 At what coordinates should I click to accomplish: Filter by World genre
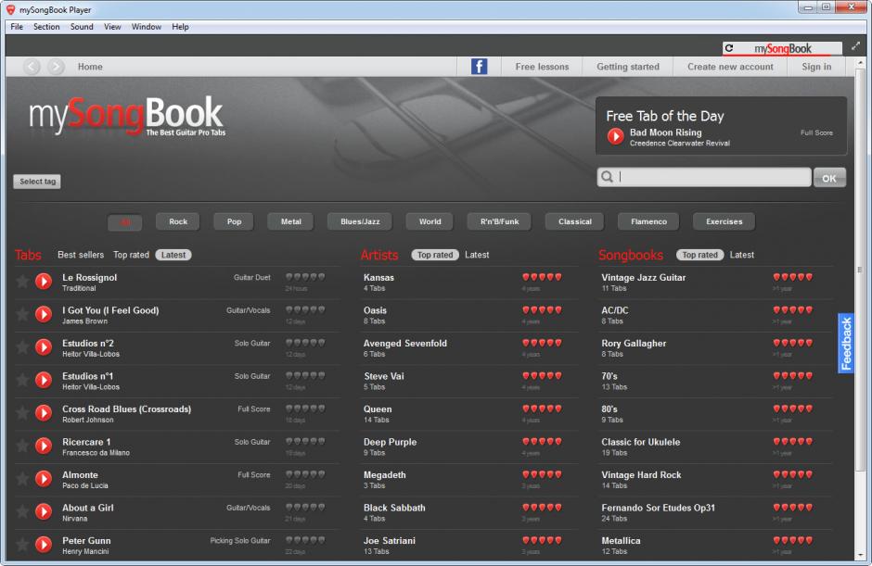[430, 221]
